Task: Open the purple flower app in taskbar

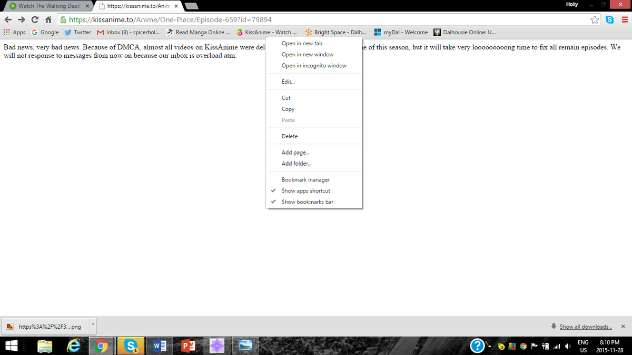Action: click(x=217, y=346)
